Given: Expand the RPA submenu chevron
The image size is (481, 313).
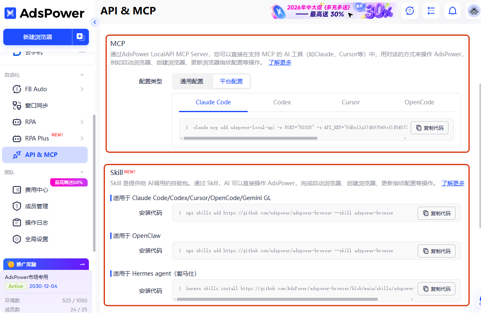Looking at the screenshot, I should coord(82,122).
